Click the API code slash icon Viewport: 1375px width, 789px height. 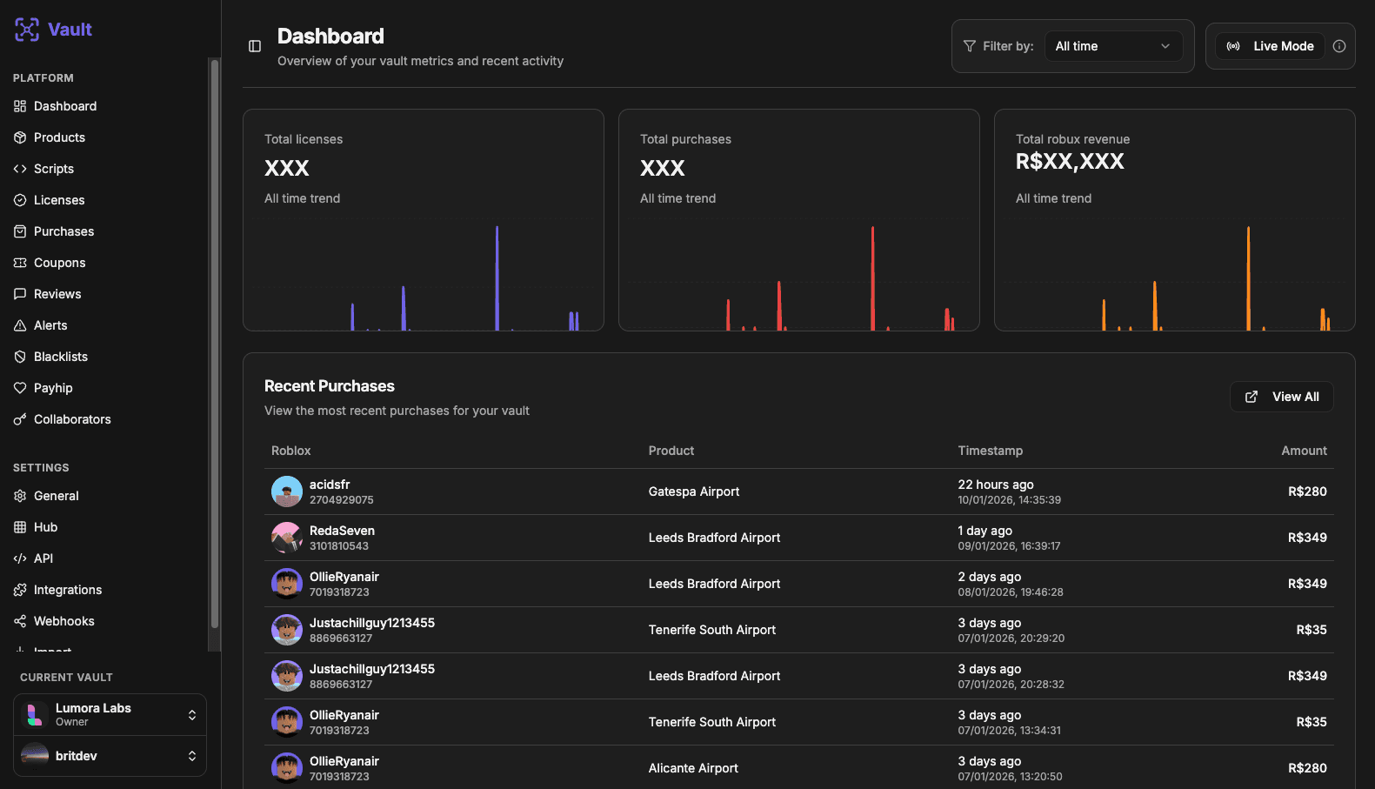tap(20, 558)
